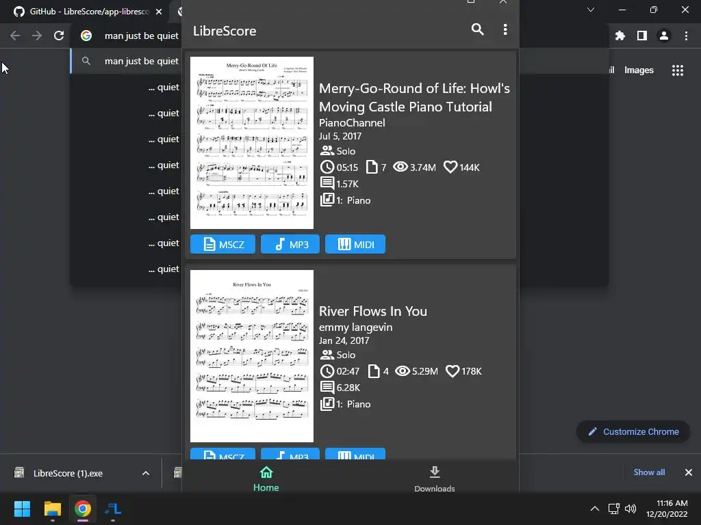This screenshot has width=701, height=525.
Task: Click the Solo people icon on River Flows card
Action: coord(327,355)
